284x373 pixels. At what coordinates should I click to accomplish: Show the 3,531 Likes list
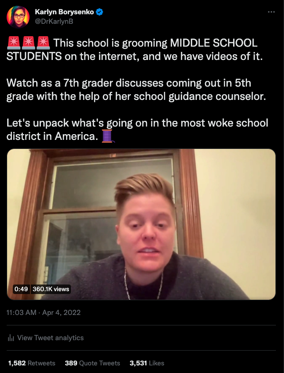tap(147, 363)
